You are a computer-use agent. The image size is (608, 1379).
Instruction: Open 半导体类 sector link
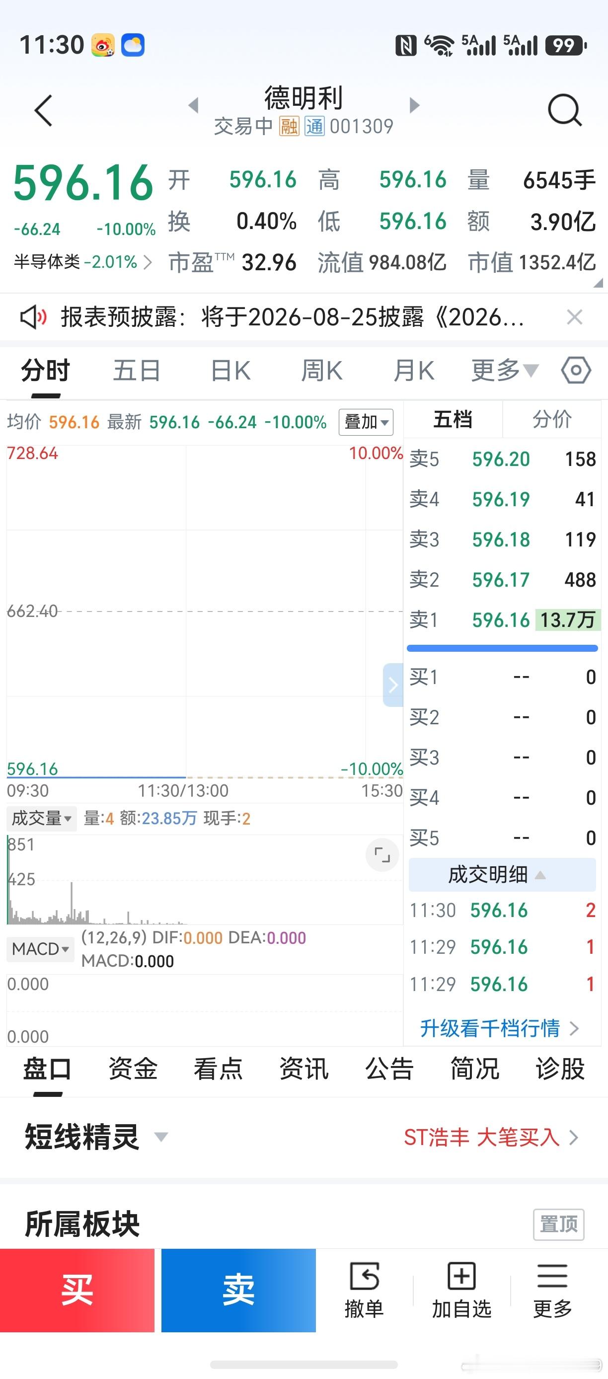click(82, 262)
